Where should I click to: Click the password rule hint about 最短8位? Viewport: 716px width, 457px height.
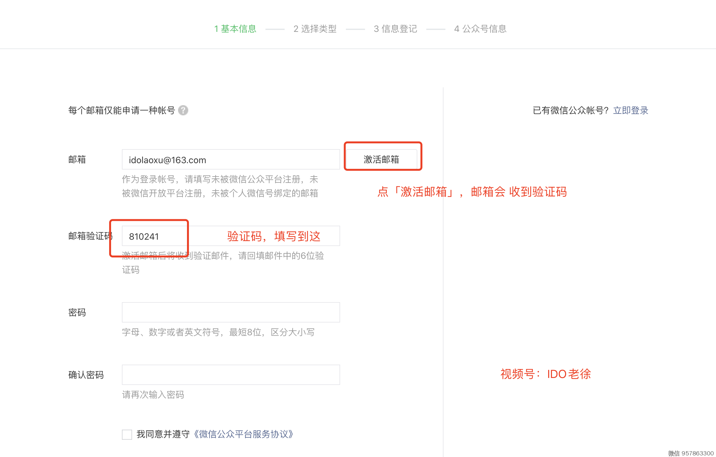coord(218,332)
